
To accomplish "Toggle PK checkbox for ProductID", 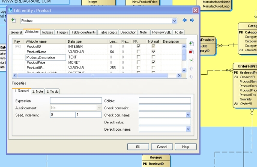I will 138,47.
